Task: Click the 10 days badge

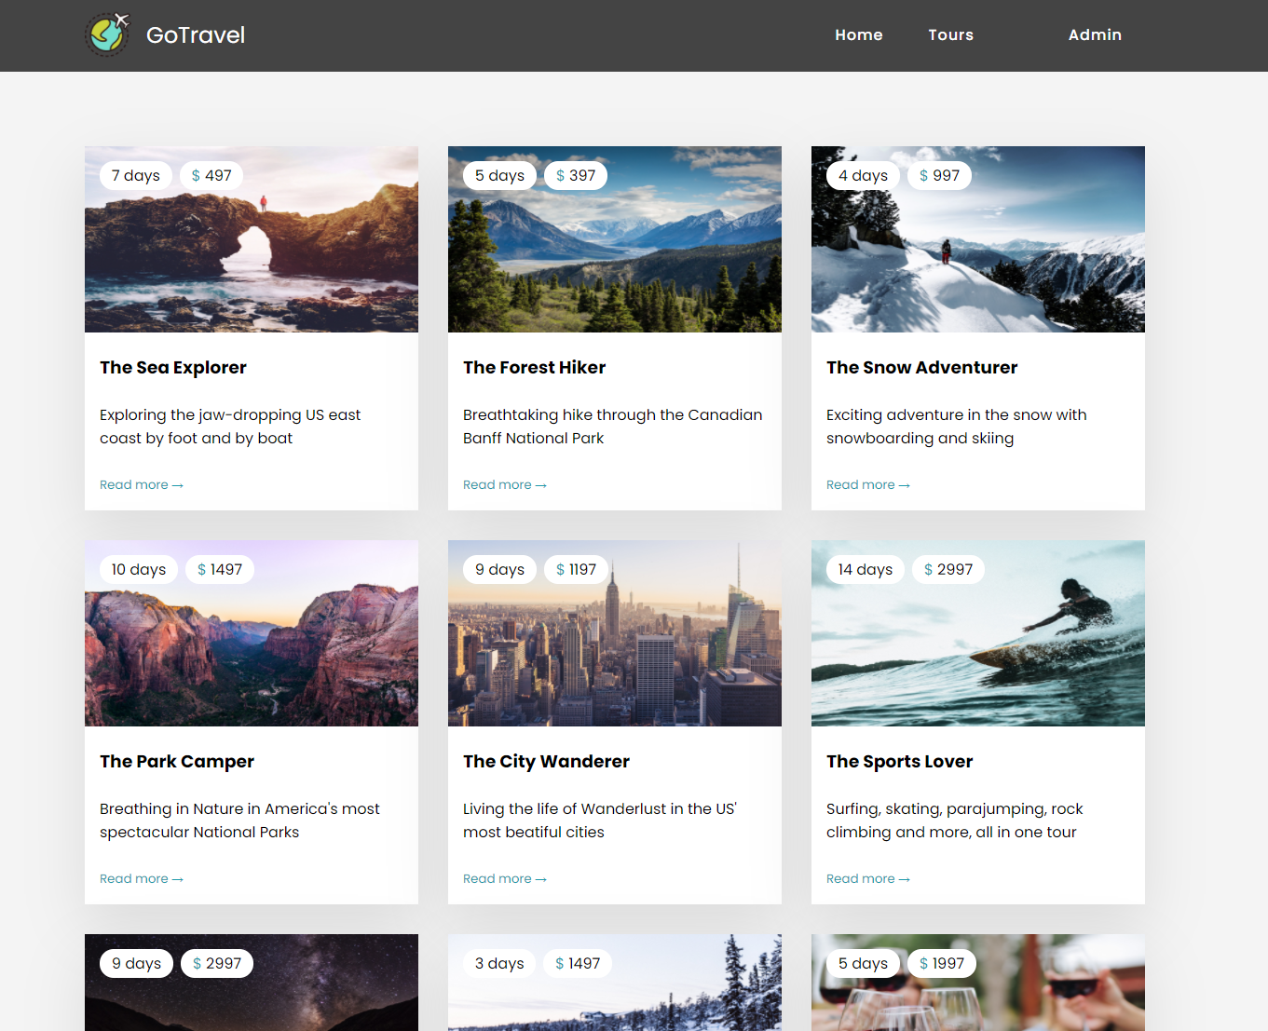Action: coord(139,569)
